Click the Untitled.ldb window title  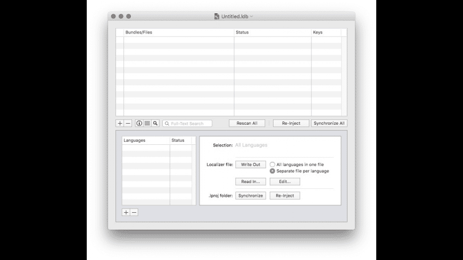coord(235,16)
